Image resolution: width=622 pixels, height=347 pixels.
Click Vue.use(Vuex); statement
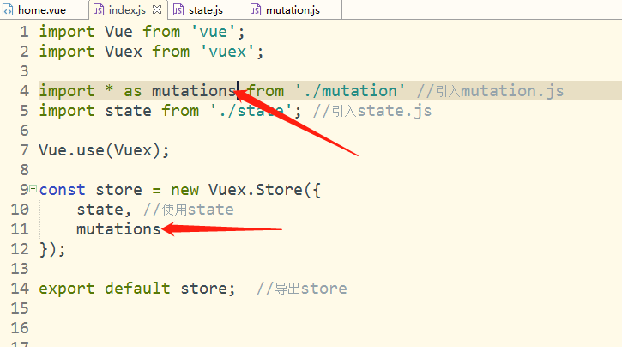[104, 150]
